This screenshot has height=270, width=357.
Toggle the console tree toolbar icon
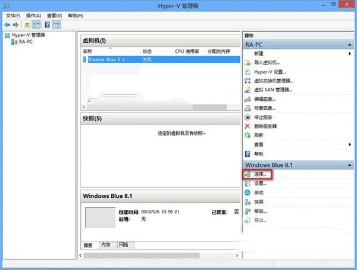click(x=36, y=24)
